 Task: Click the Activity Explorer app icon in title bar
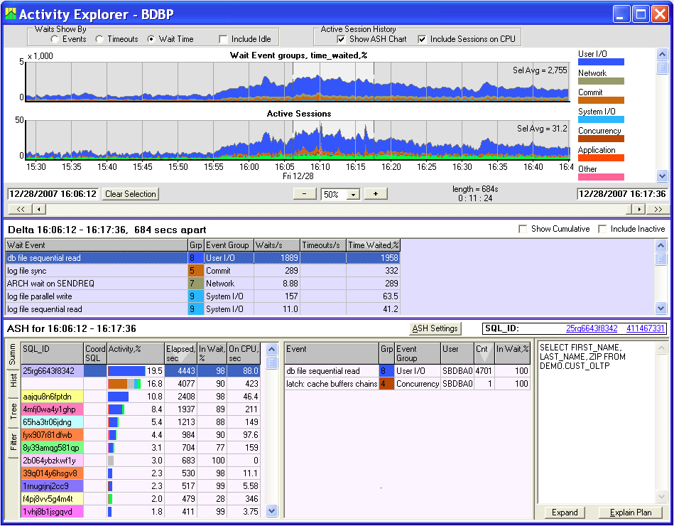point(10,14)
